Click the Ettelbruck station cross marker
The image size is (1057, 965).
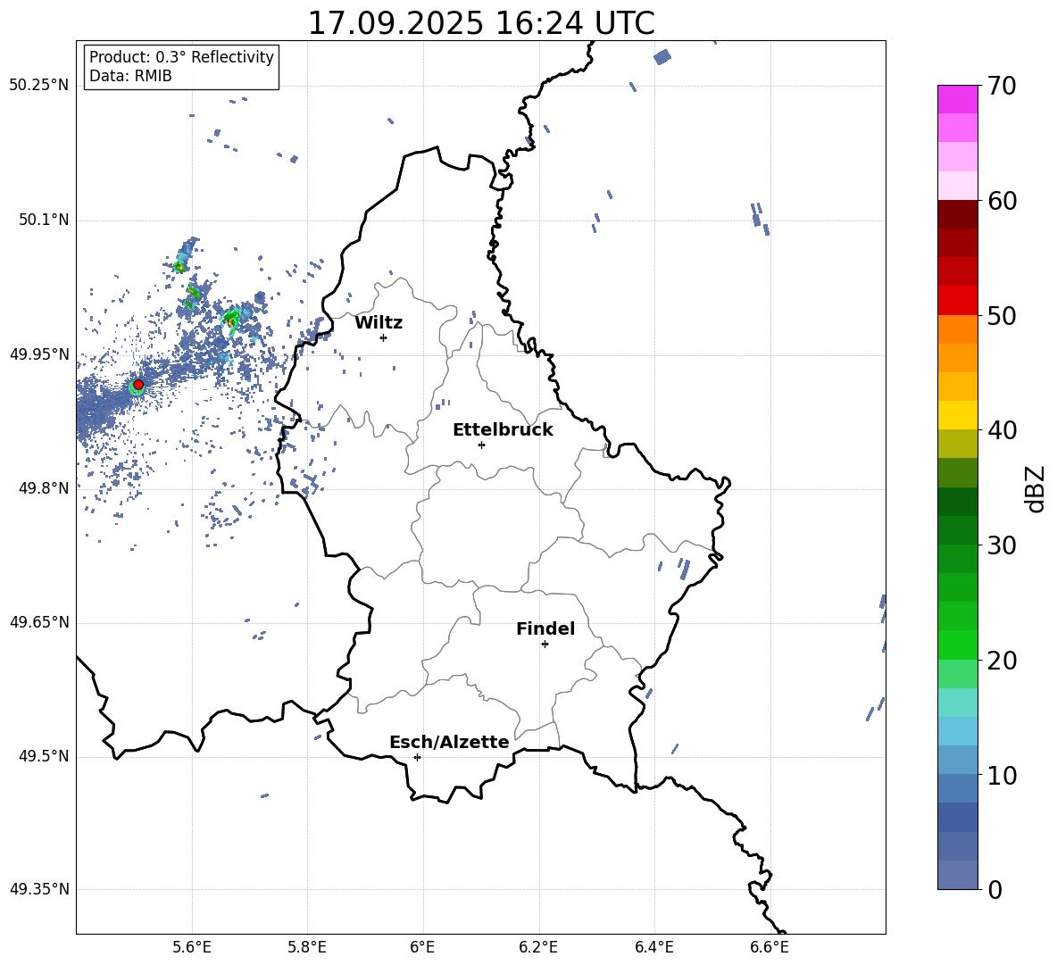tap(481, 445)
